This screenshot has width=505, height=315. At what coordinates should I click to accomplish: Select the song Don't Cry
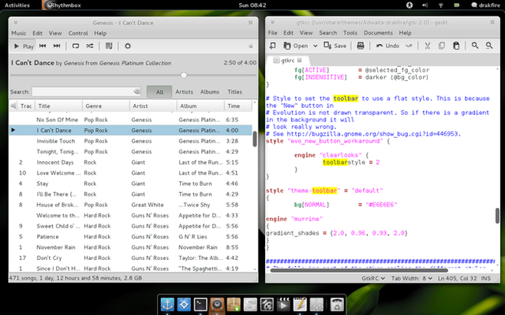click(x=130, y=258)
